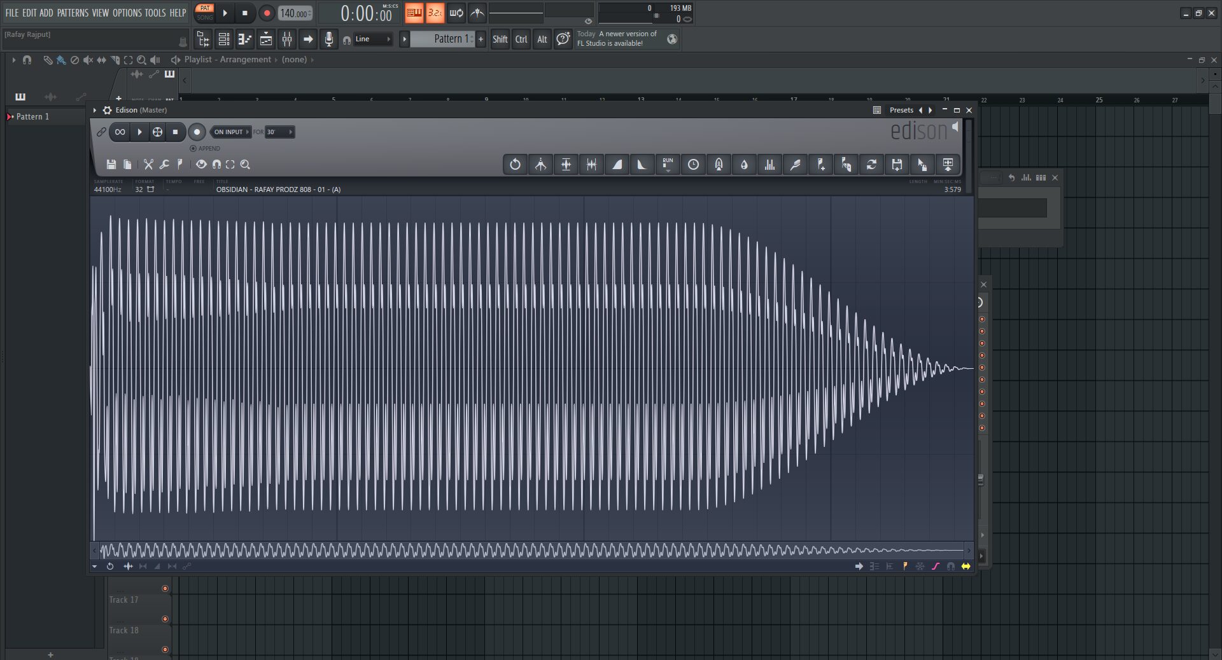Open the TOOLS menu
Viewport: 1222px width, 660px height.
(x=155, y=13)
